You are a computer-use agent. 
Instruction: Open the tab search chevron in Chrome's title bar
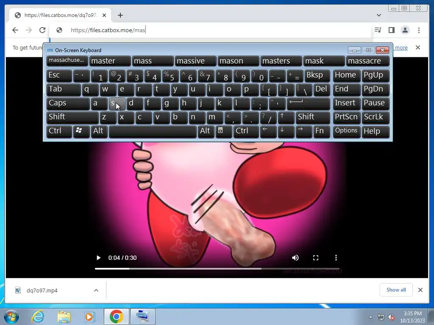[379, 15]
